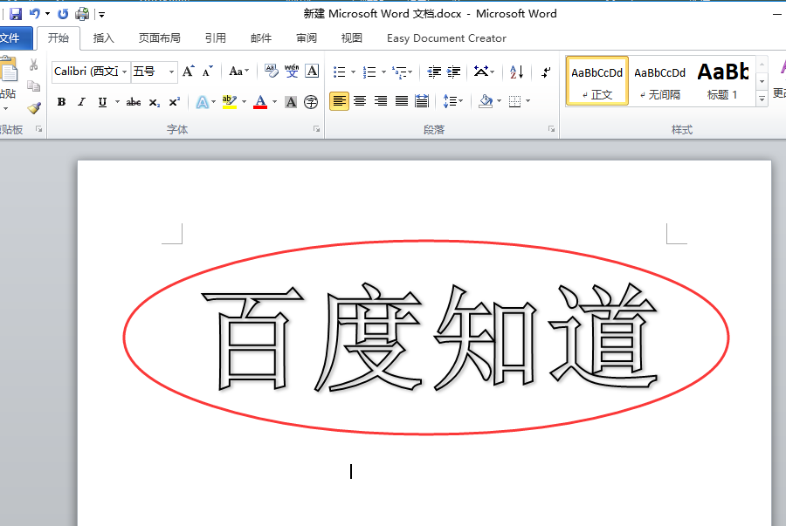Select Distributed alignment

[x=422, y=101]
